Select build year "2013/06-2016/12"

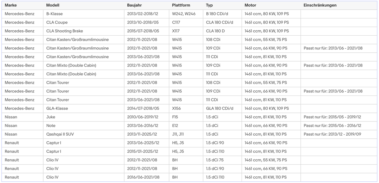pos(143,126)
